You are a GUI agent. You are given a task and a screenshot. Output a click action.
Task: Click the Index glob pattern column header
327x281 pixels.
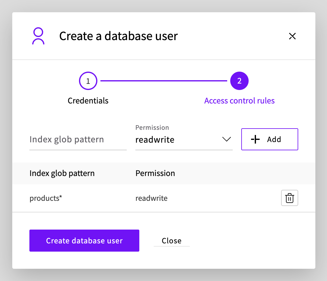tap(62, 174)
